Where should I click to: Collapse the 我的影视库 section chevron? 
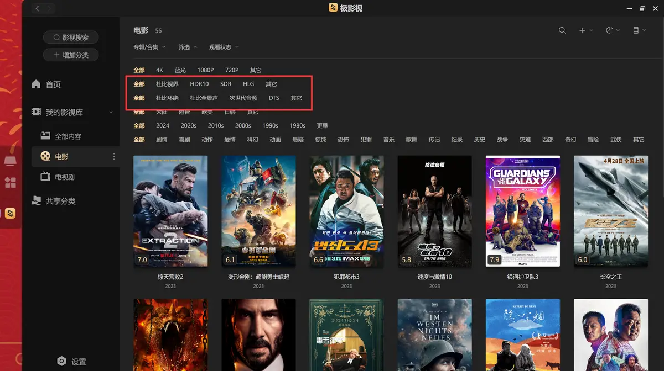111,112
